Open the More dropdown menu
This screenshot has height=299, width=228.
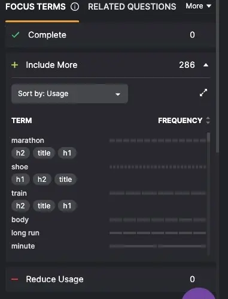(x=198, y=6)
